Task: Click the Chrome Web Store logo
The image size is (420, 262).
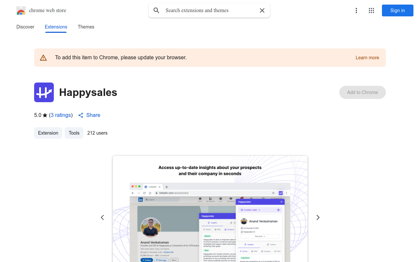Action: click(x=21, y=10)
